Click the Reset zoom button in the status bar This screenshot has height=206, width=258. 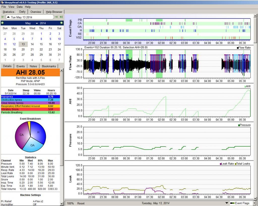coord(81,203)
